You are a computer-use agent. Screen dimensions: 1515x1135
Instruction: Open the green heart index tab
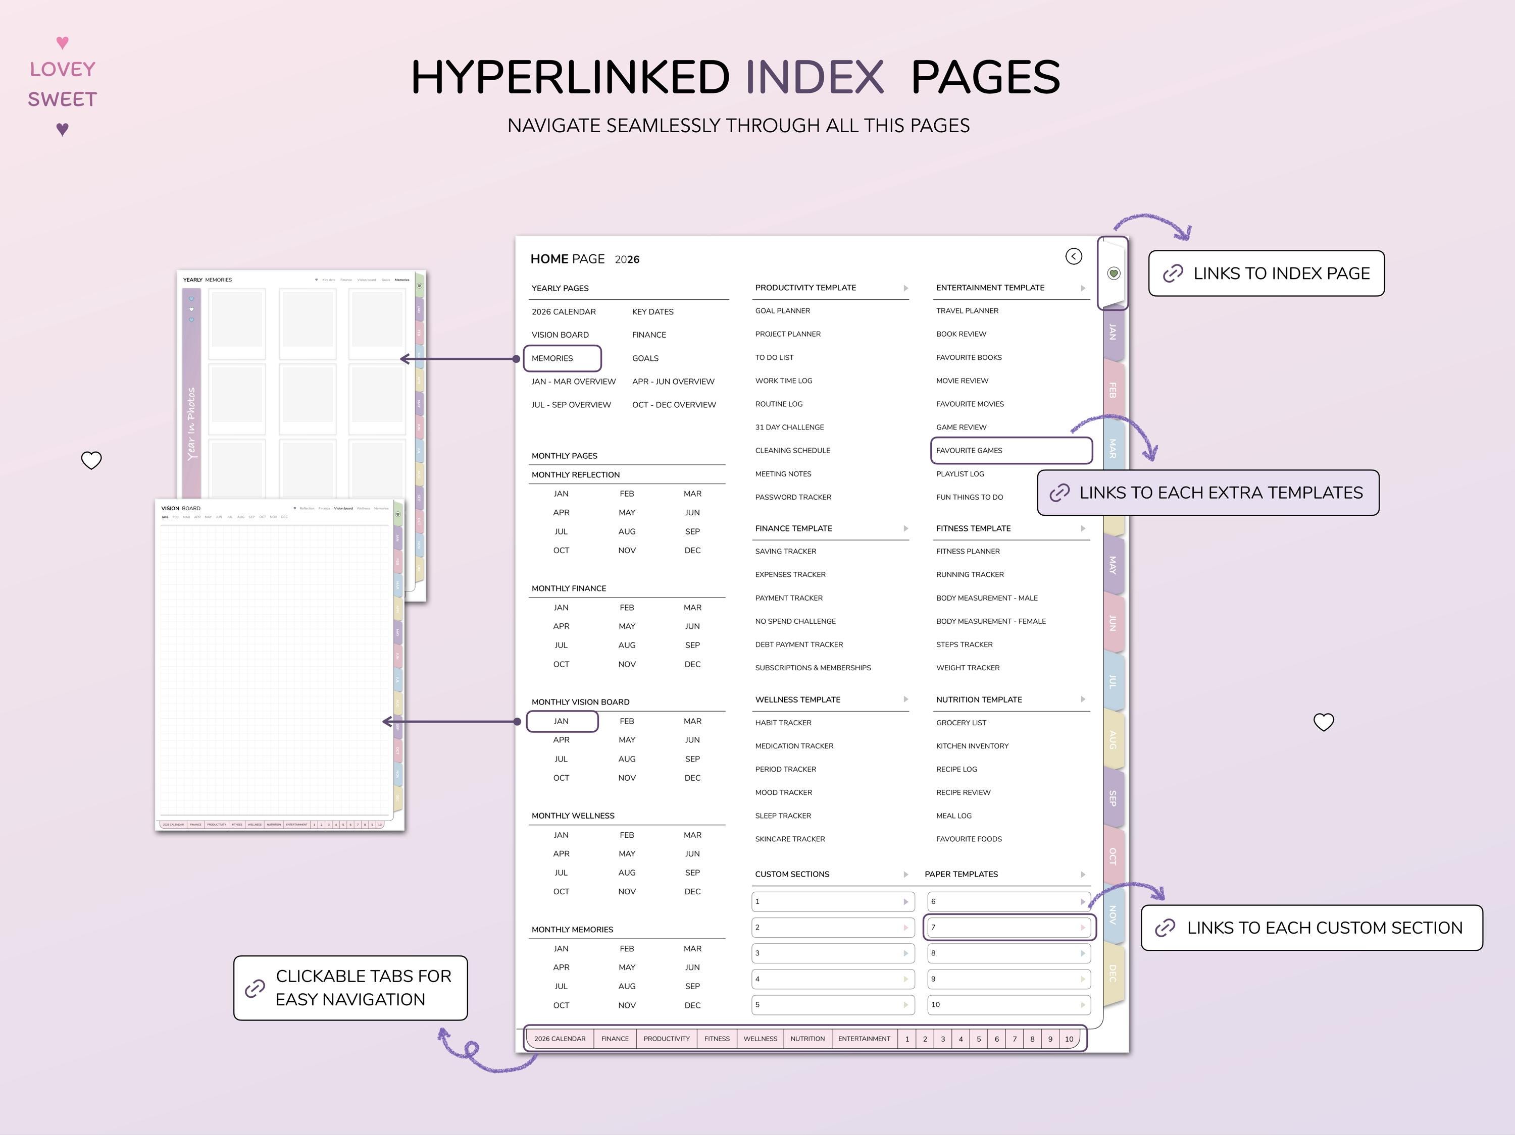click(1114, 273)
